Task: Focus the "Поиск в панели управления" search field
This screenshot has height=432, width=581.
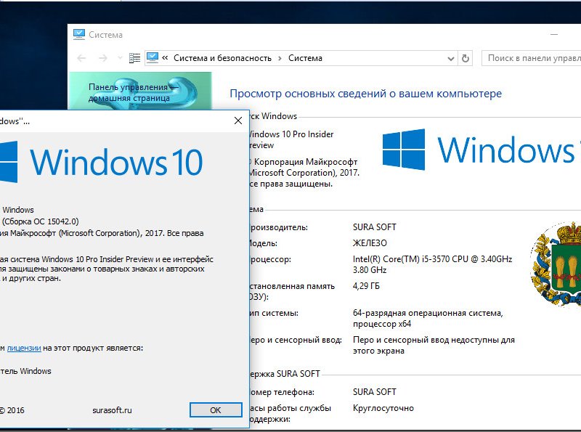Action: (x=532, y=58)
